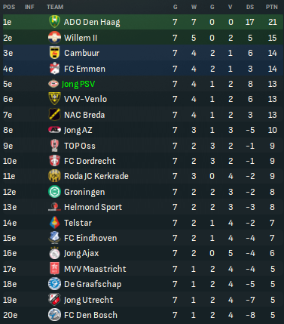
Task: Open the VVV-Venlo club badge
Action: (x=54, y=99)
